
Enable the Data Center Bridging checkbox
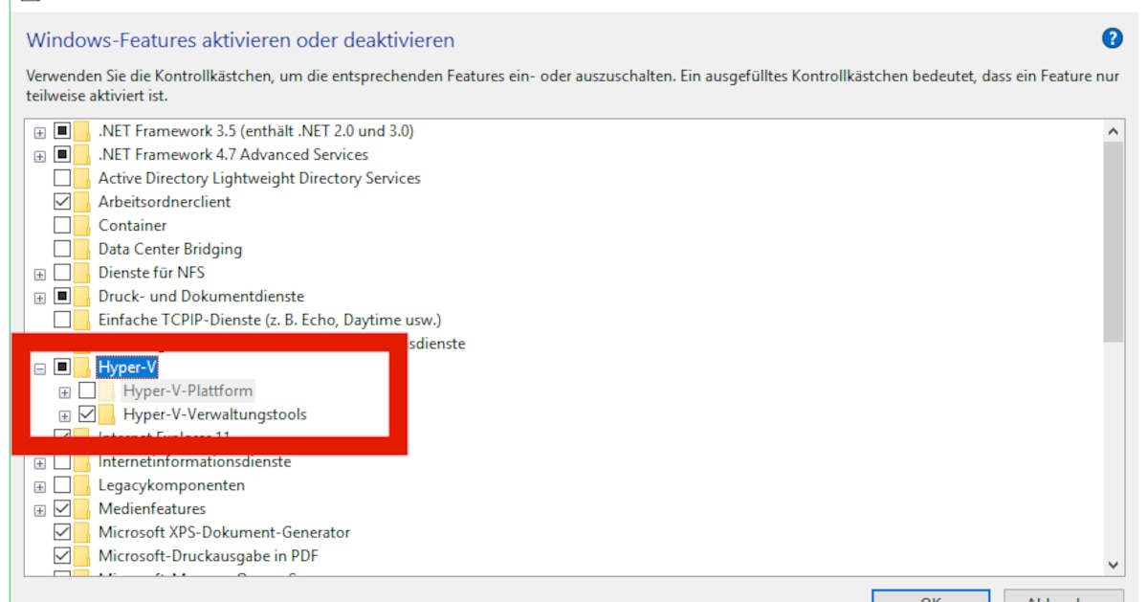pyautogui.click(x=62, y=249)
